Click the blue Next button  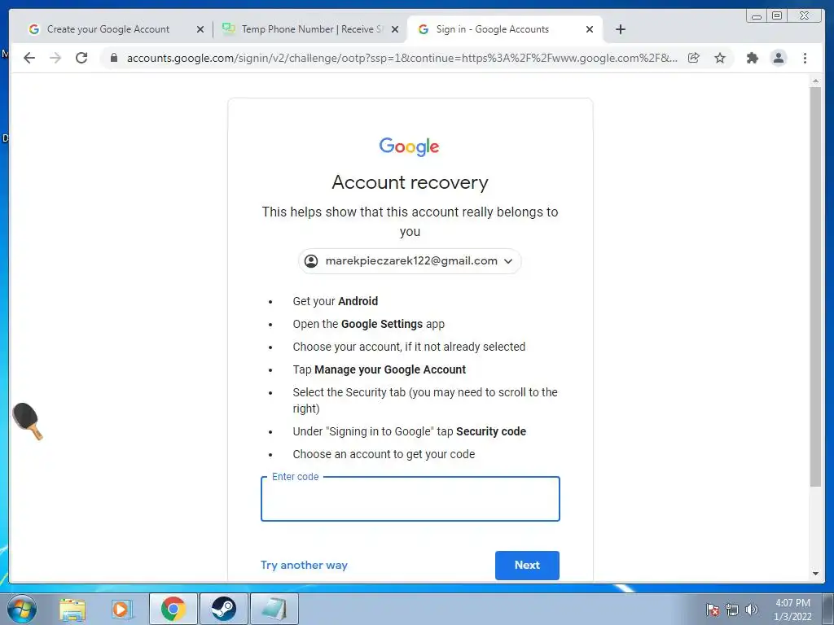tap(527, 565)
